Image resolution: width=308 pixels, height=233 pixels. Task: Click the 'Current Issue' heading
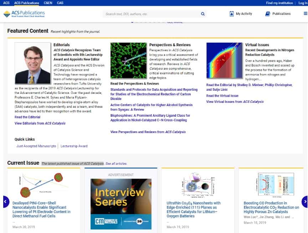23,163
